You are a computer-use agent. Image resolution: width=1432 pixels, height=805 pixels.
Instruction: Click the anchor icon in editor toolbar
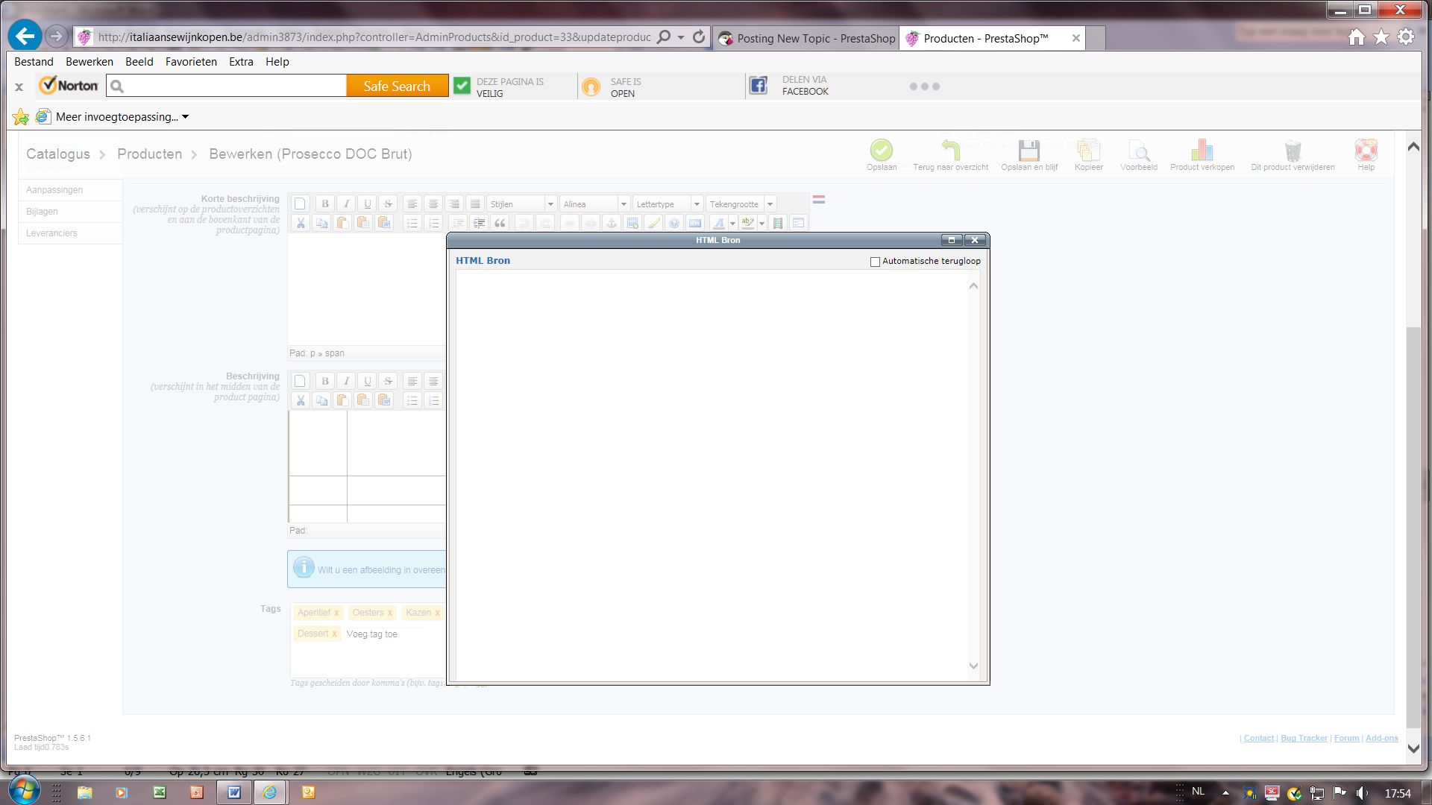pyautogui.click(x=611, y=223)
